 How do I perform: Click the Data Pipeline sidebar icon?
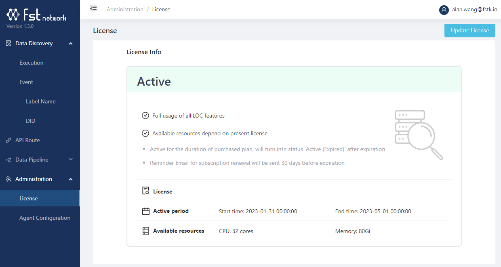(8, 160)
